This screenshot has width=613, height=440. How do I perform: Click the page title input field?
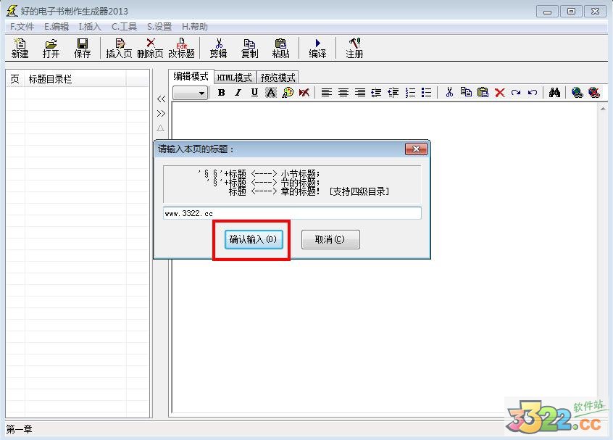coord(292,213)
